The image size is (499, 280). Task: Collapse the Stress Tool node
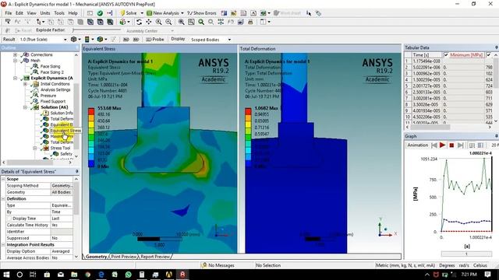(x=35, y=148)
